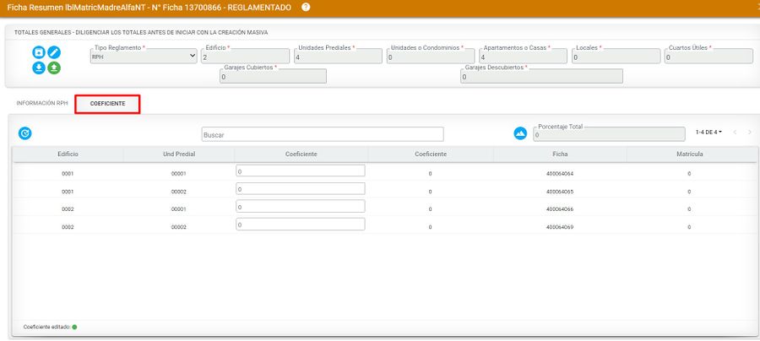Click the help question mark icon
Image resolution: width=760 pixels, height=341 pixels.
(306, 7)
